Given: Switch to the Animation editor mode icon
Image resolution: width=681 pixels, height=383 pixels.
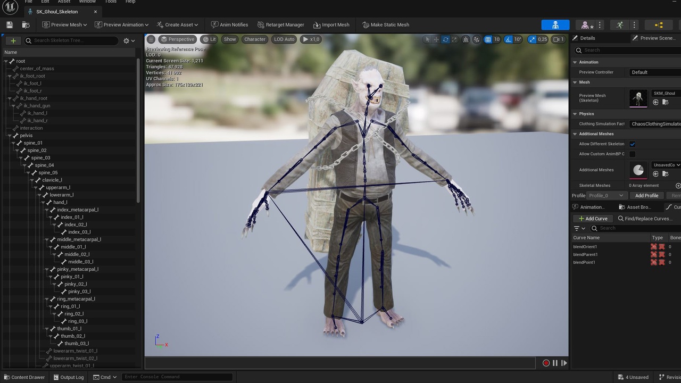Looking at the screenshot, I should tap(620, 25).
